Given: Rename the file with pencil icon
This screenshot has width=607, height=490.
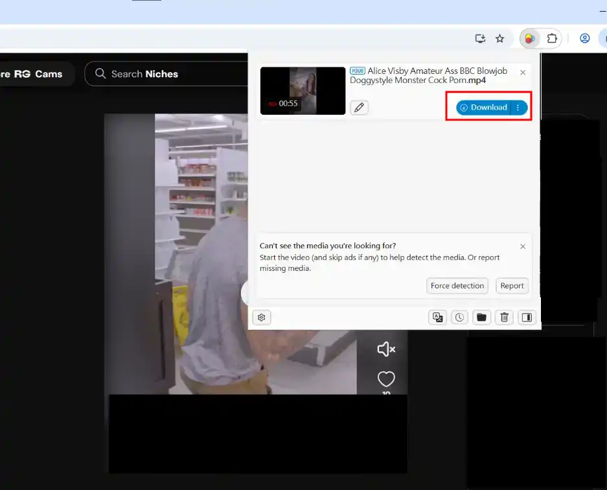Looking at the screenshot, I should [x=359, y=107].
